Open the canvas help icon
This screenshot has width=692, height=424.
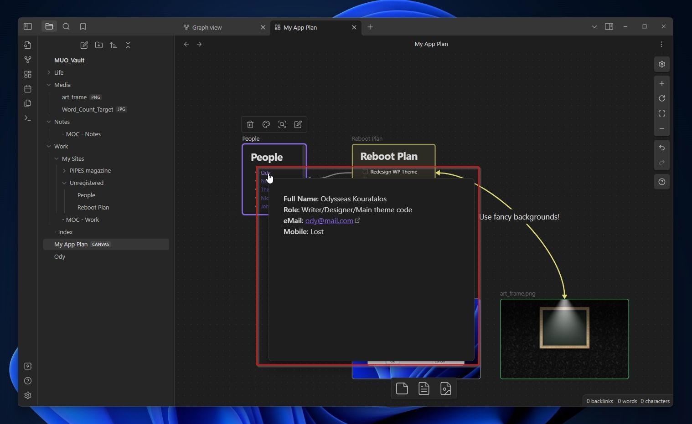(662, 182)
